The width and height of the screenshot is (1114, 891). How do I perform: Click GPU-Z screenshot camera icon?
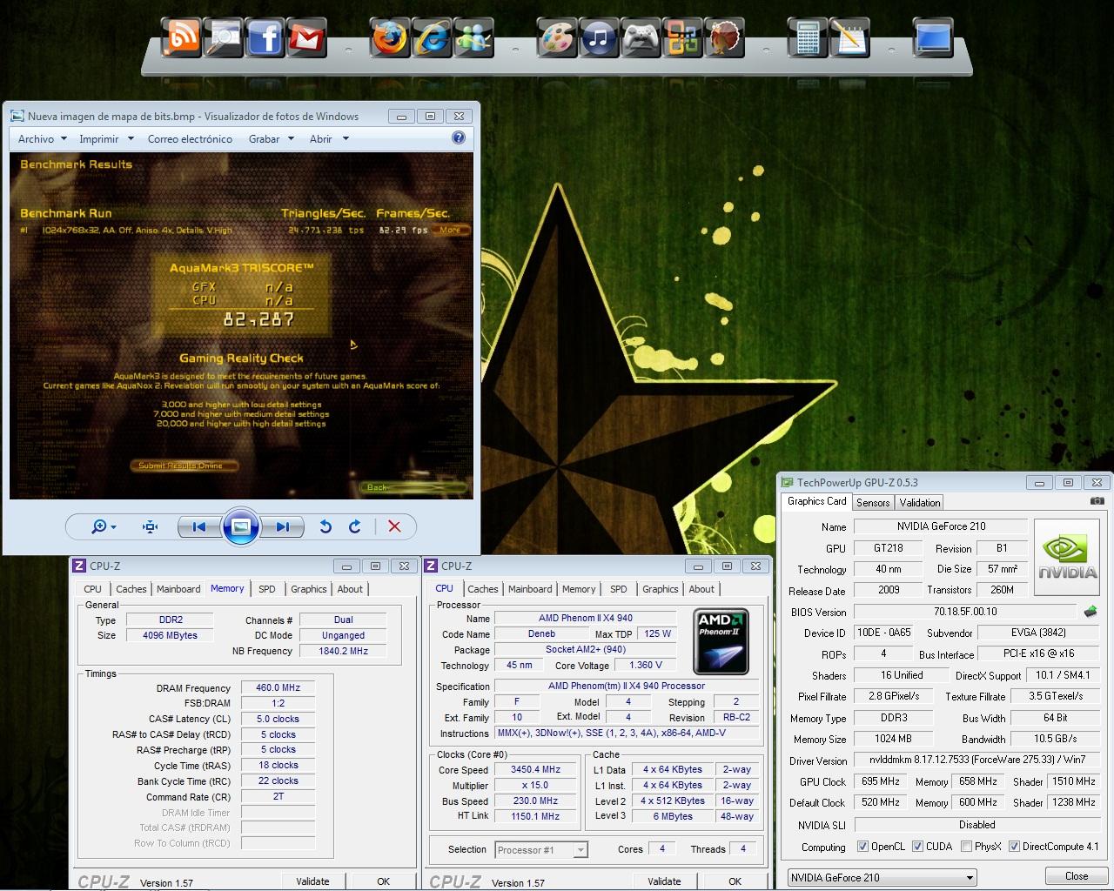(x=1097, y=501)
